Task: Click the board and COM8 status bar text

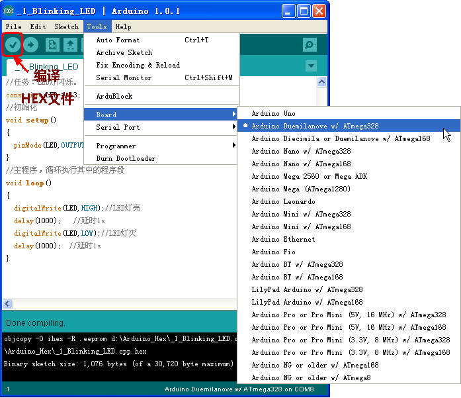Action: click(239, 389)
